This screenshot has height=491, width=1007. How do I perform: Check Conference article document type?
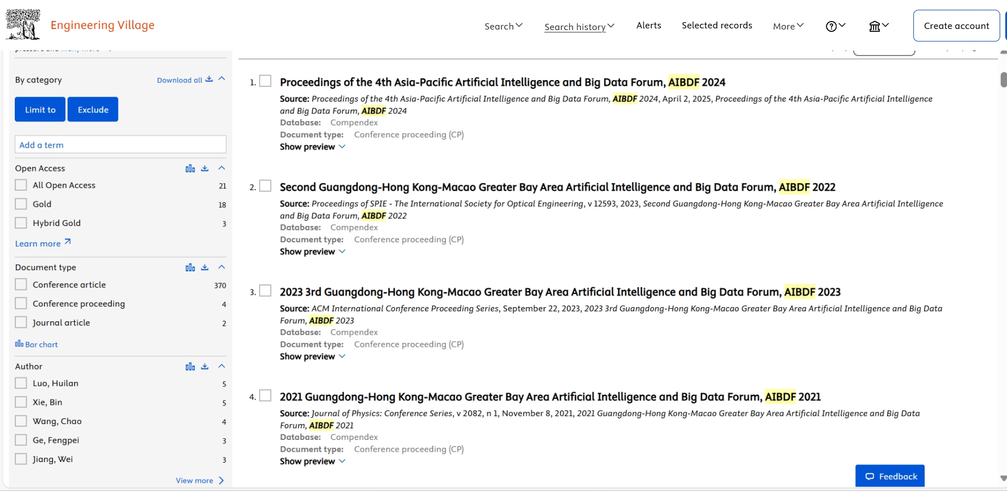[21, 284]
